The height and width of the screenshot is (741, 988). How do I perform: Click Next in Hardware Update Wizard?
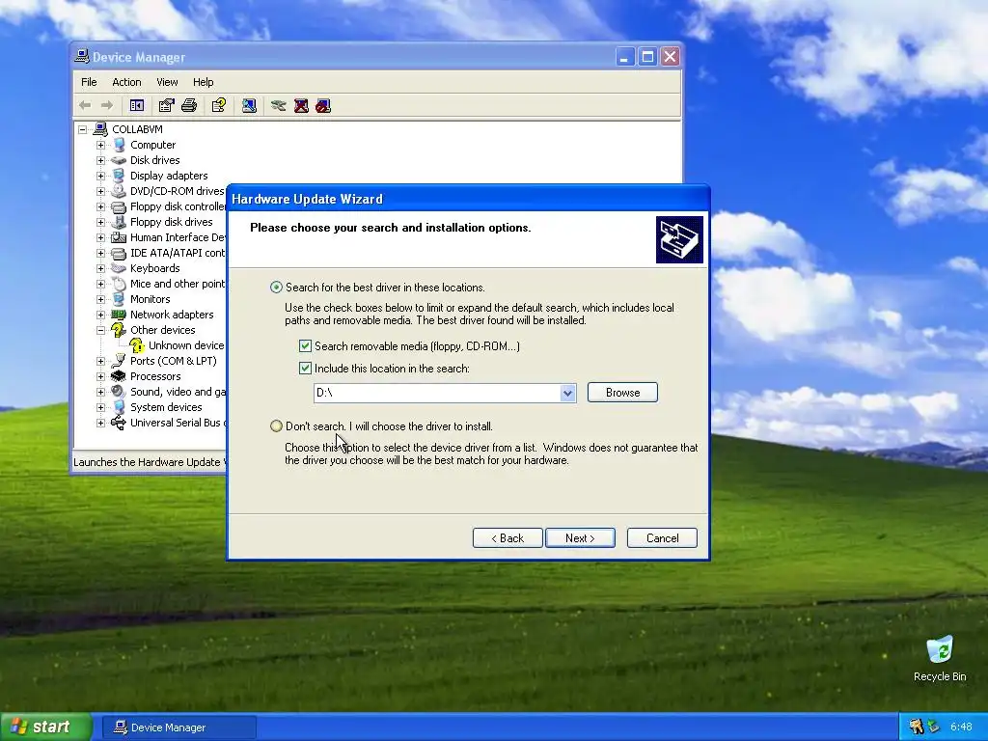(x=580, y=538)
